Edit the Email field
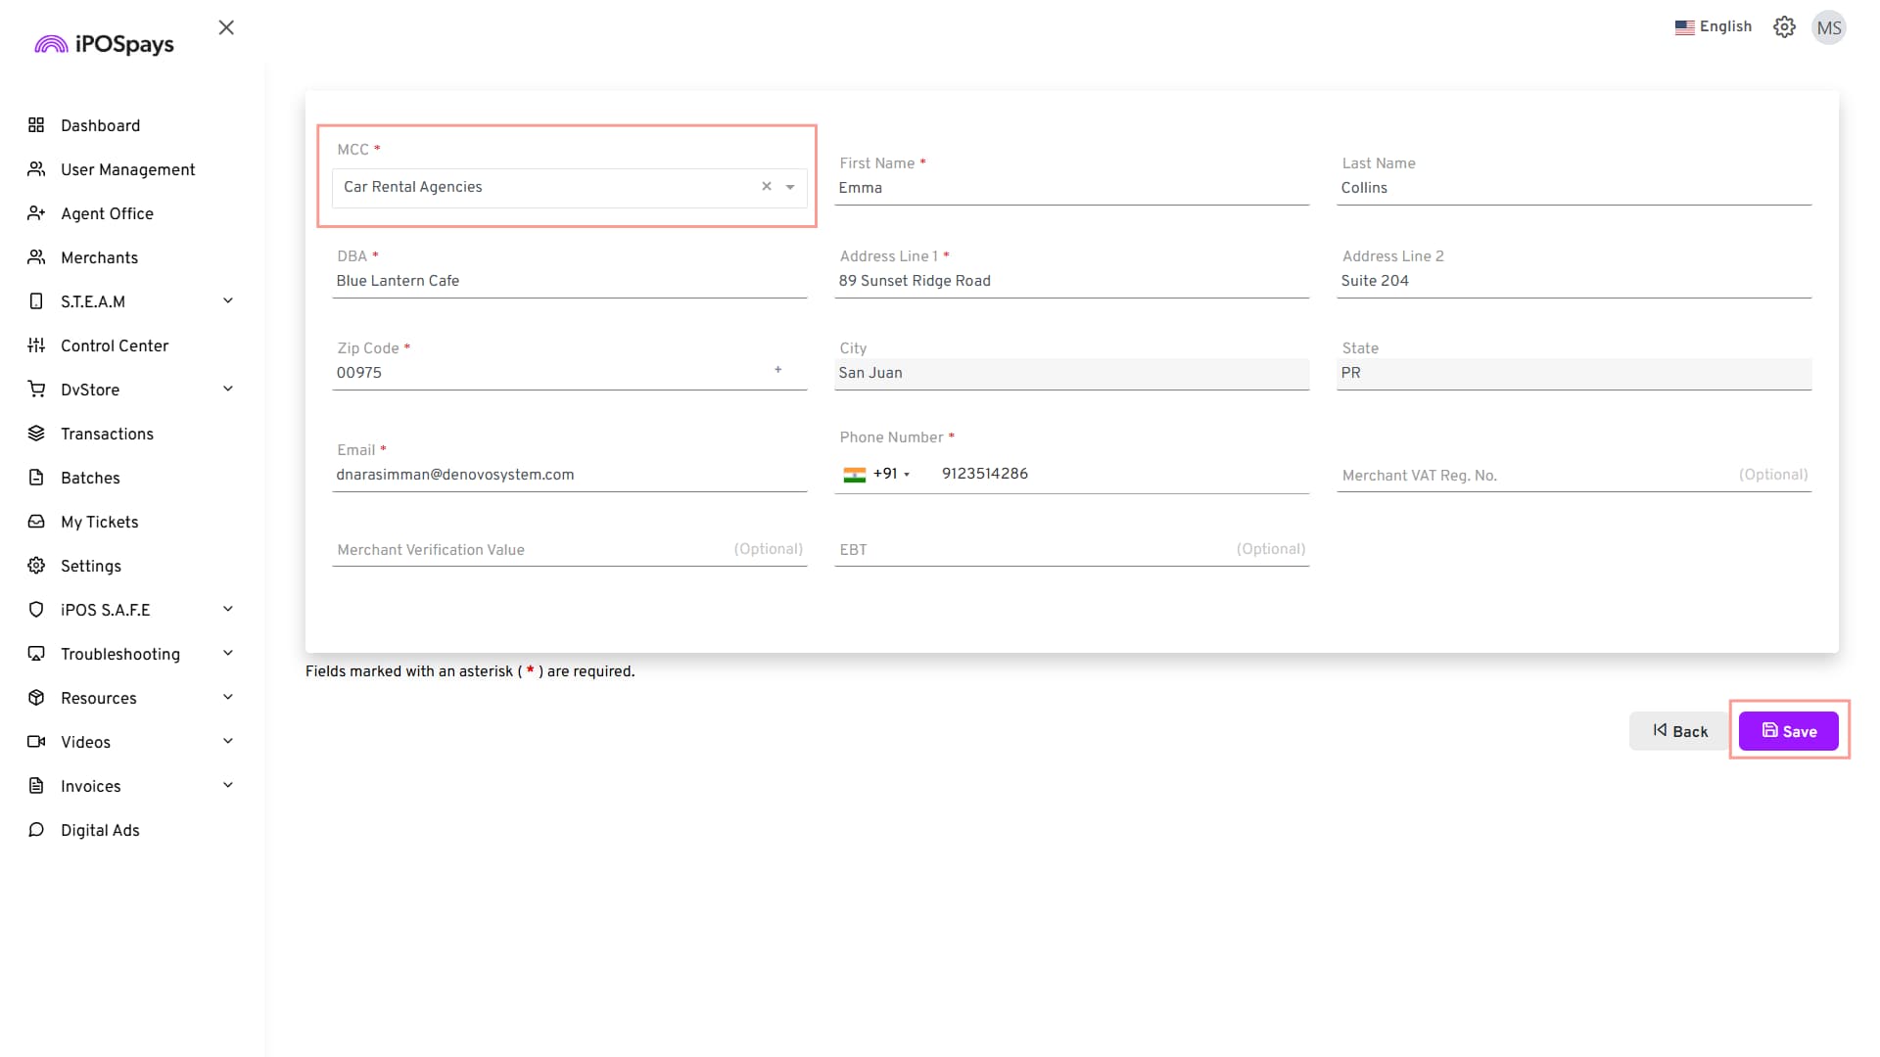 point(569,475)
